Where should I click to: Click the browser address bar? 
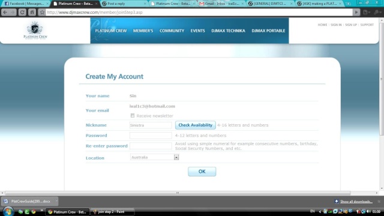[199, 12]
